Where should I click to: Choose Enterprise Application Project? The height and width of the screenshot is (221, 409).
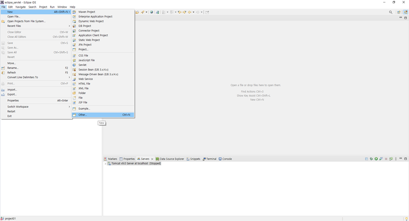coord(103,16)
